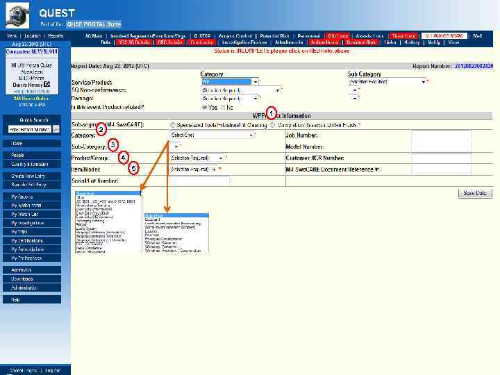Open the Reports menu

coord(56,35)
